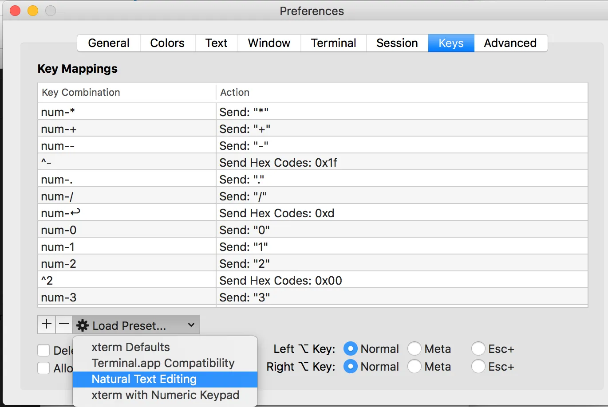Toggle the checkbox starting with Allo
The width and height of the screenshot is (608, 407).
(x=43, y=368)
